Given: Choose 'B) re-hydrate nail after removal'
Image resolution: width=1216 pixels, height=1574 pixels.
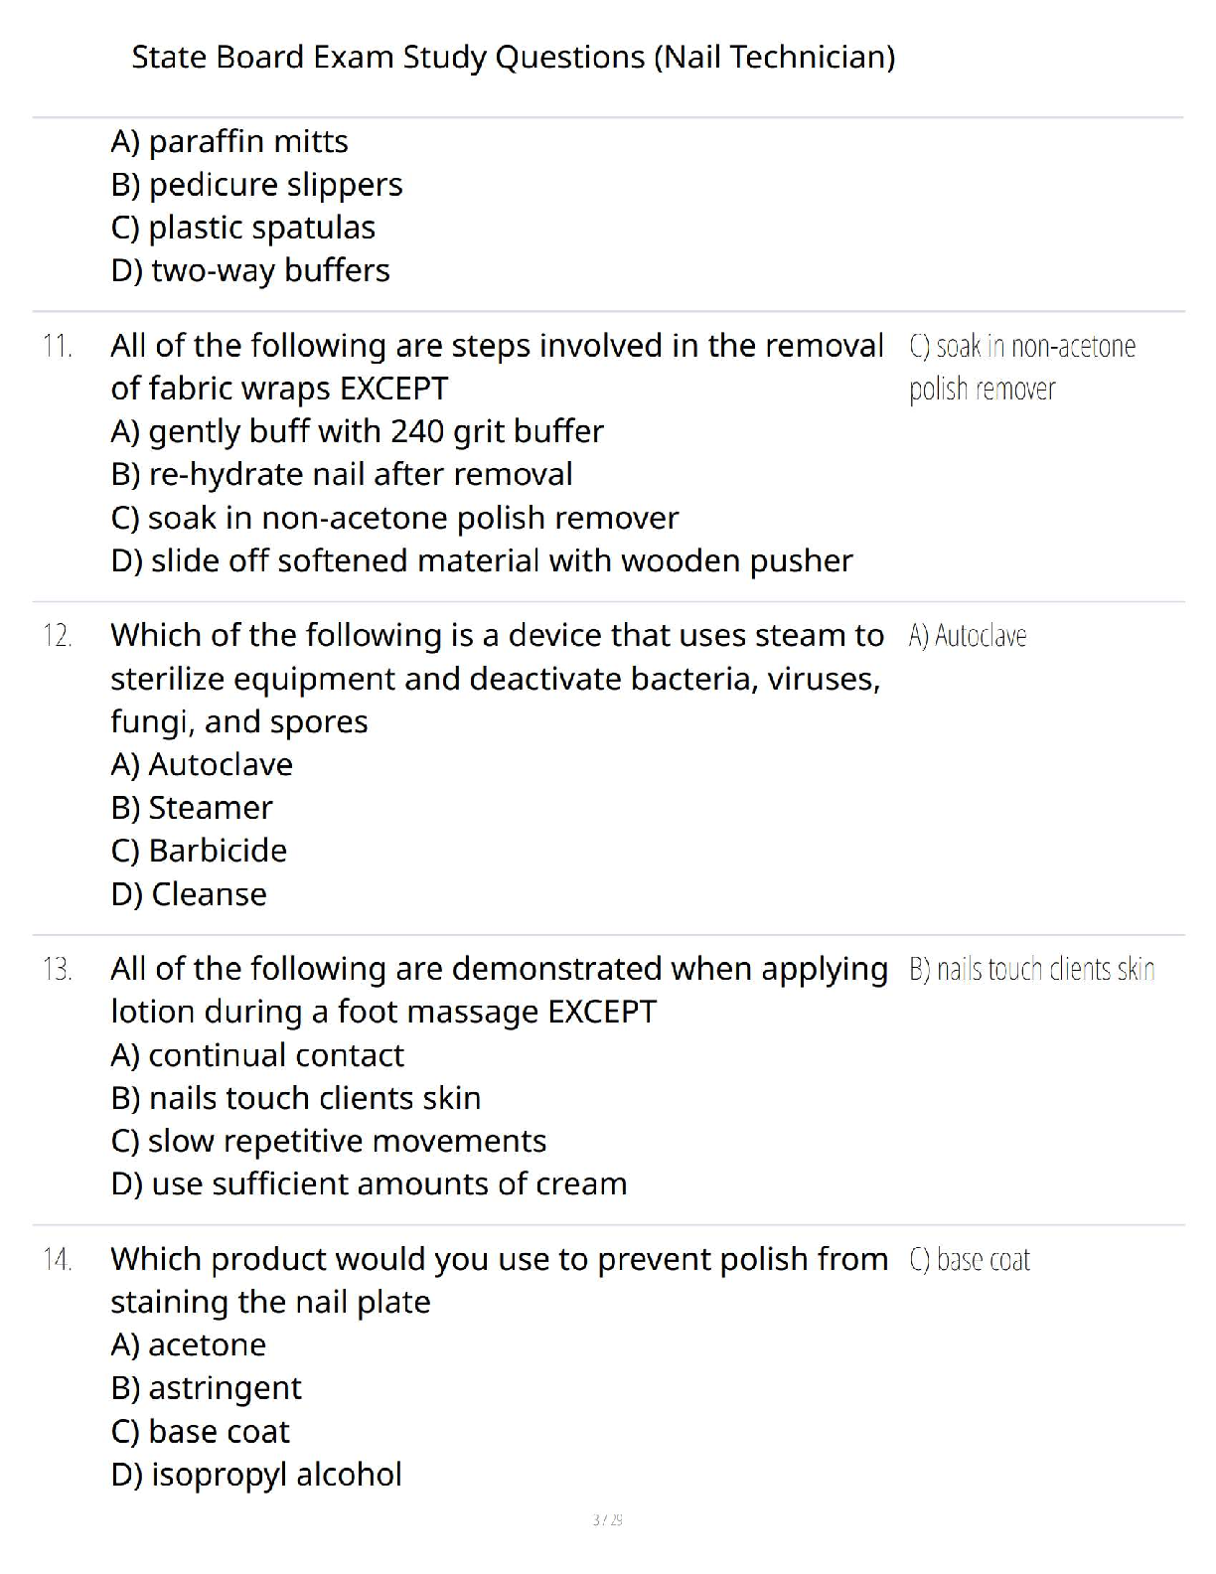Looking at the screenshot, I should click(342, 474).
